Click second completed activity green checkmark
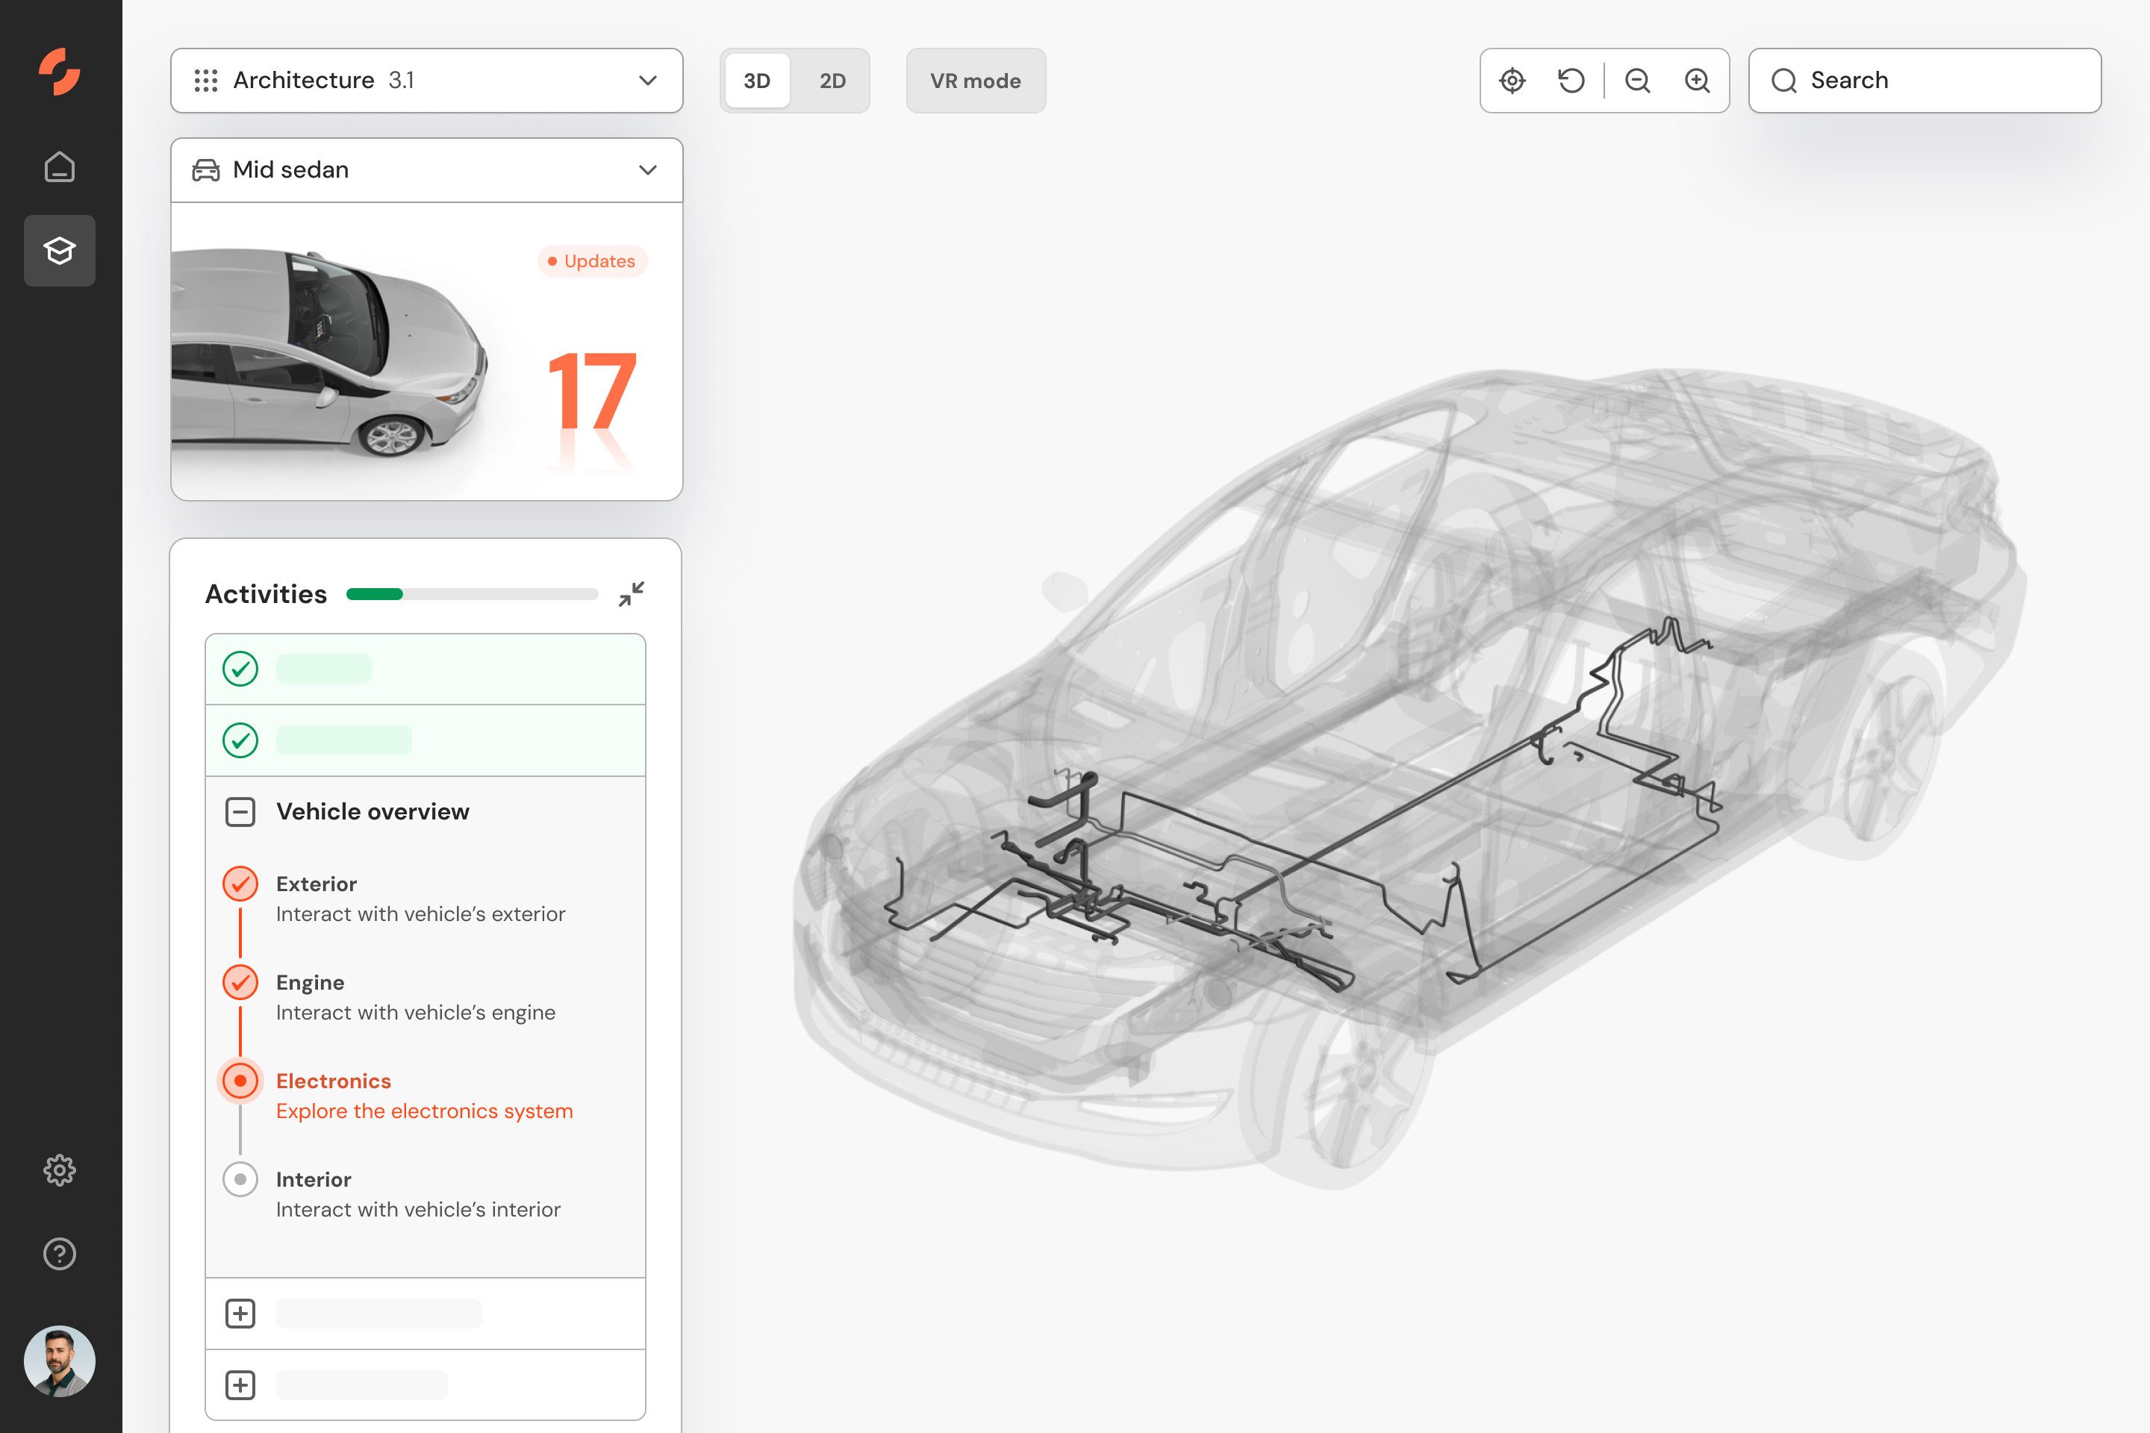 point(240,740)
